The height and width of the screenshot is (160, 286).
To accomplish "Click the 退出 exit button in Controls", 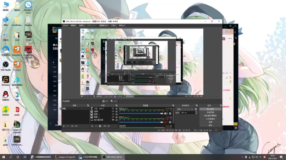I will (x=210, y=126).
